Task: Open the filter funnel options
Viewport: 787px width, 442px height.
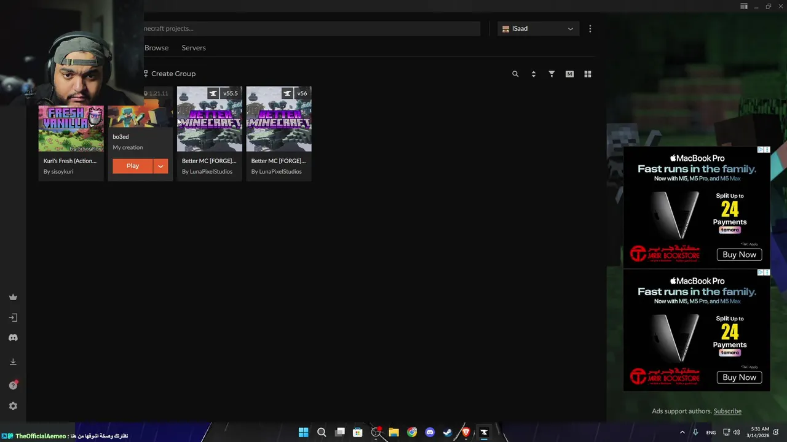Action: pyautogui.click(x=552, y=74)
